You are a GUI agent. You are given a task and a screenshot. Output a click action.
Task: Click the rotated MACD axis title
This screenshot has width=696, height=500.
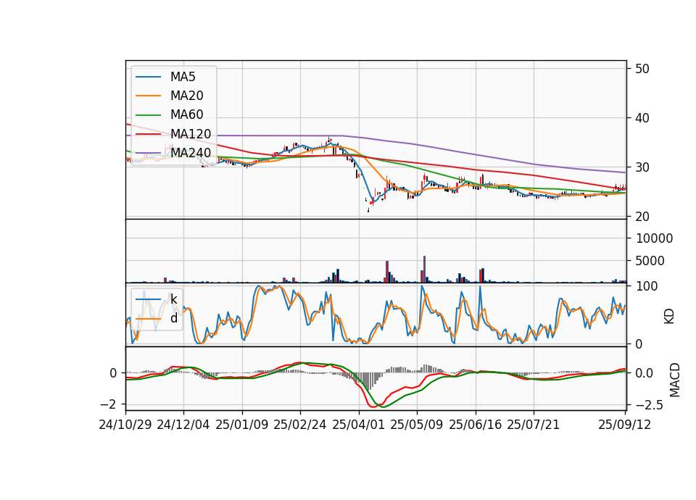[x=675, y=380]
